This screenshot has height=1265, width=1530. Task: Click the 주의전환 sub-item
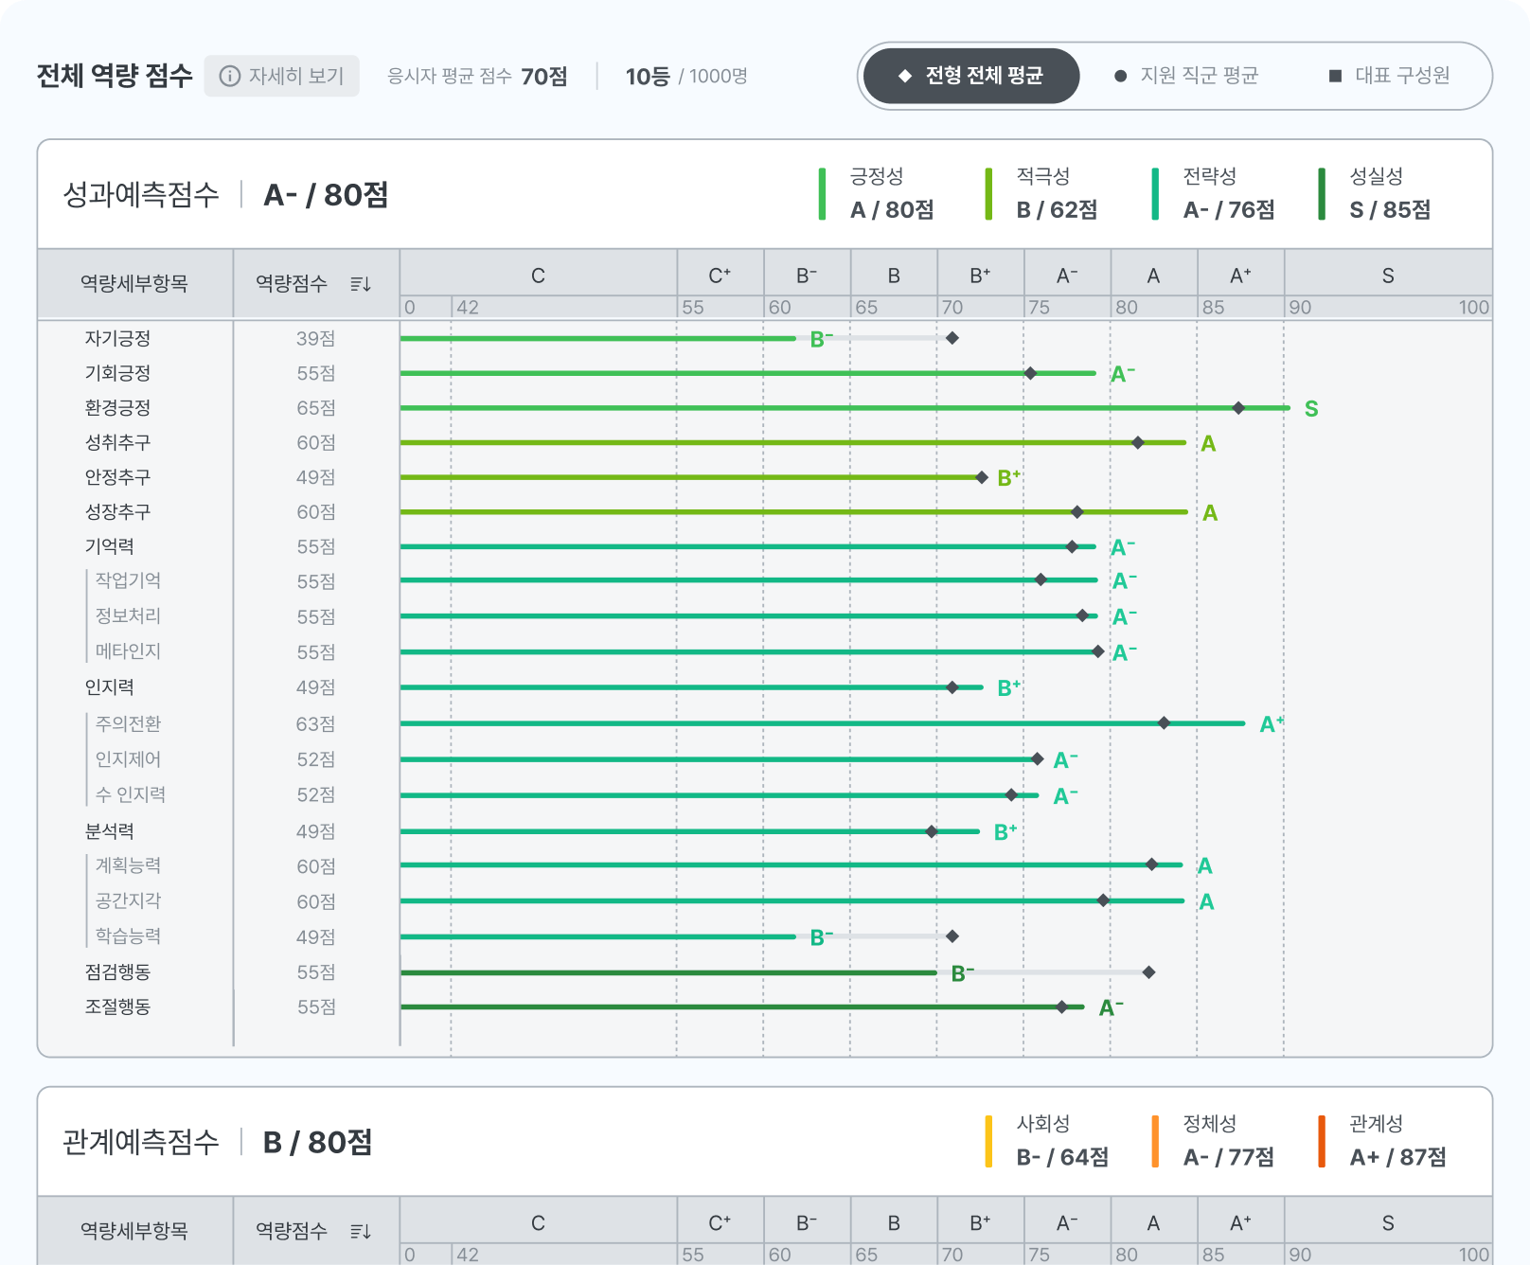click(x=128, y=723)
